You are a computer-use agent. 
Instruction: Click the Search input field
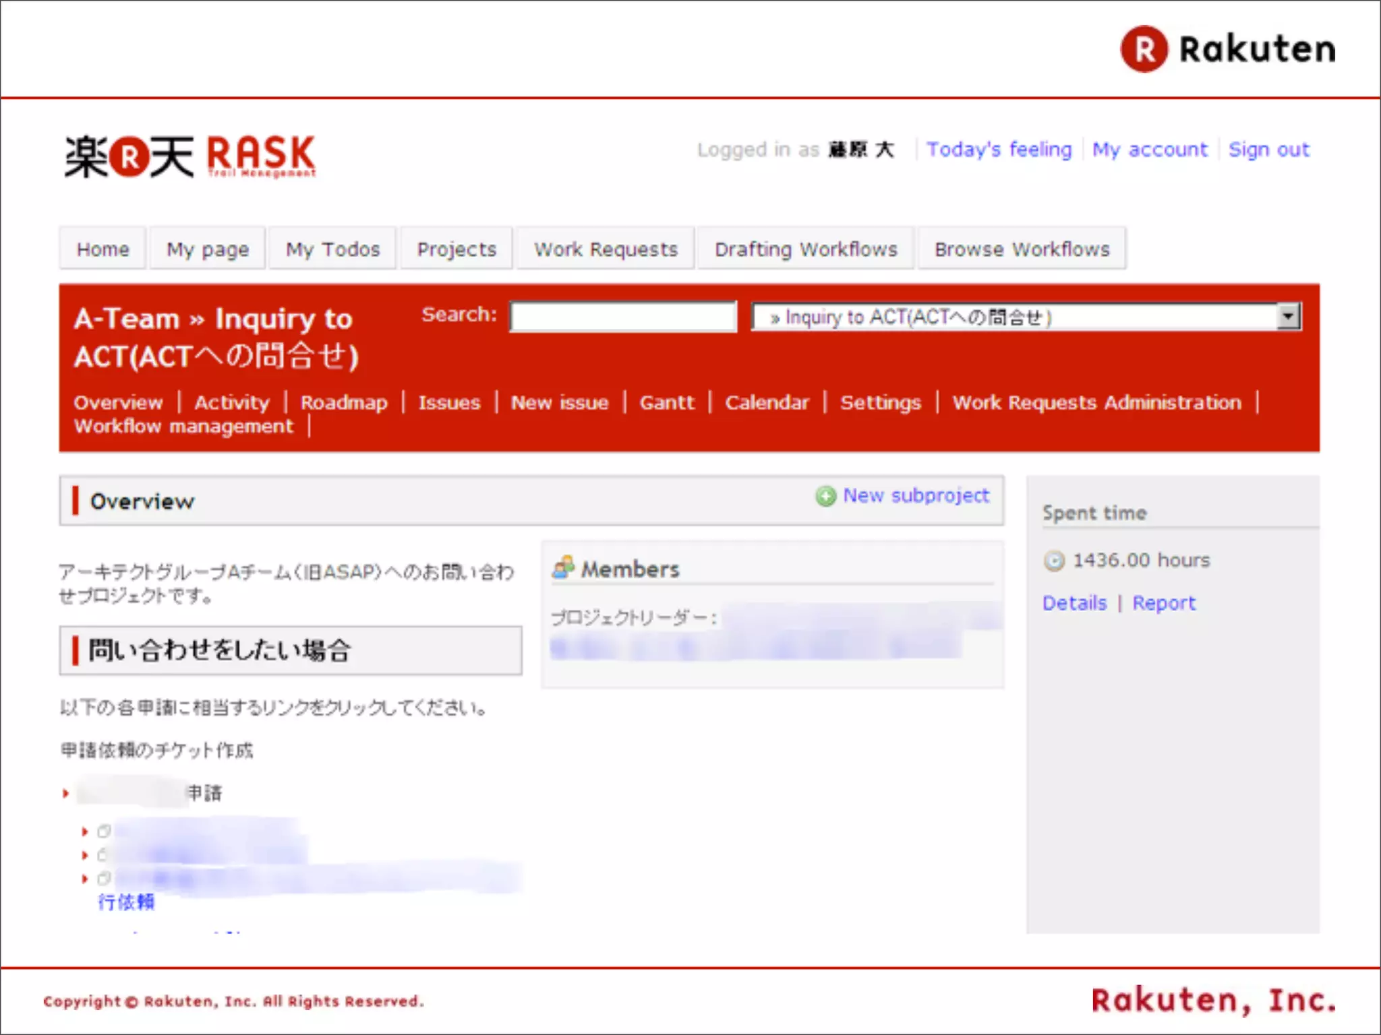tap(623, 317)
